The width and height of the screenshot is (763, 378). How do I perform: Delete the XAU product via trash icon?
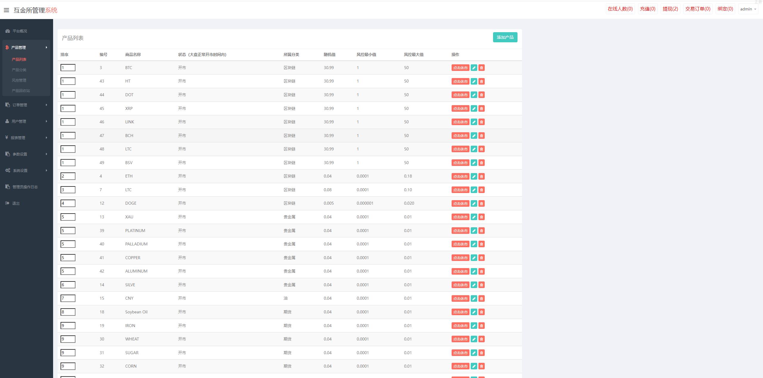(x=481, y=217)
